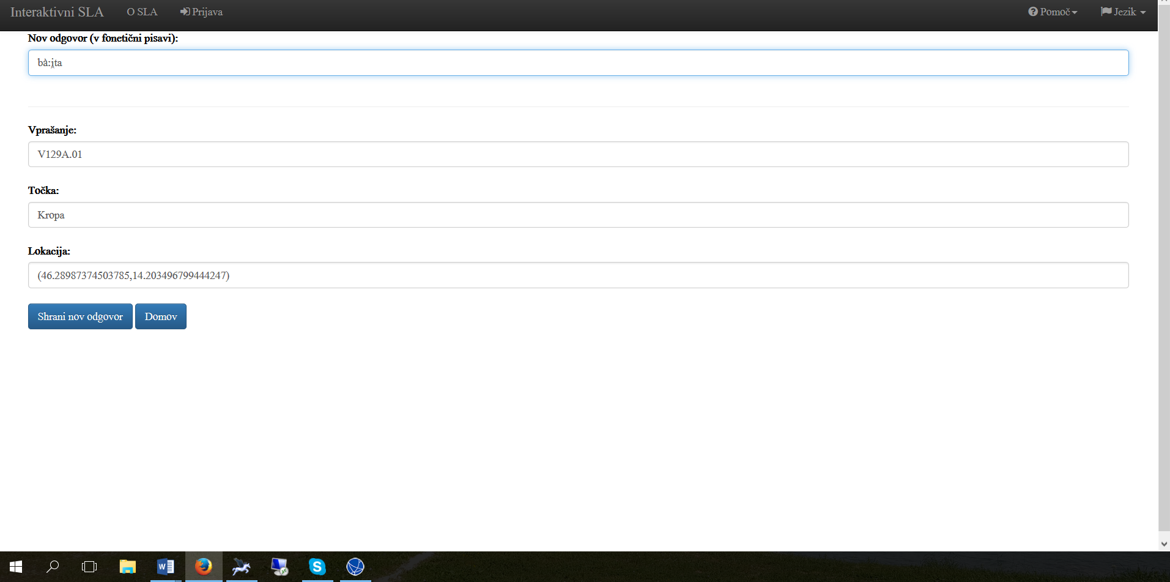Click the page's vertical scrollbar down arrow
The image size is (1170, 582).
pyautogui.click(x=1163, y=543)
